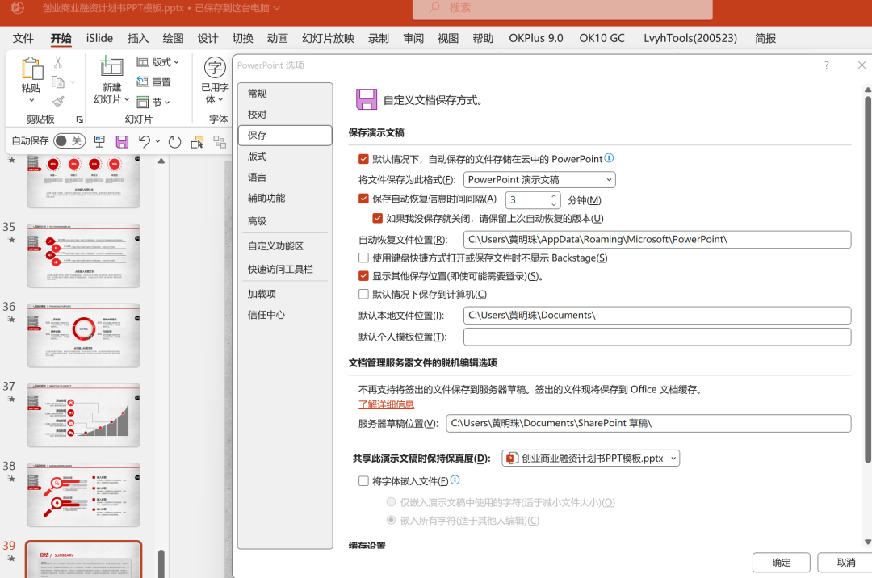Click the shape select icon in quick toolbar

(197, 142)
